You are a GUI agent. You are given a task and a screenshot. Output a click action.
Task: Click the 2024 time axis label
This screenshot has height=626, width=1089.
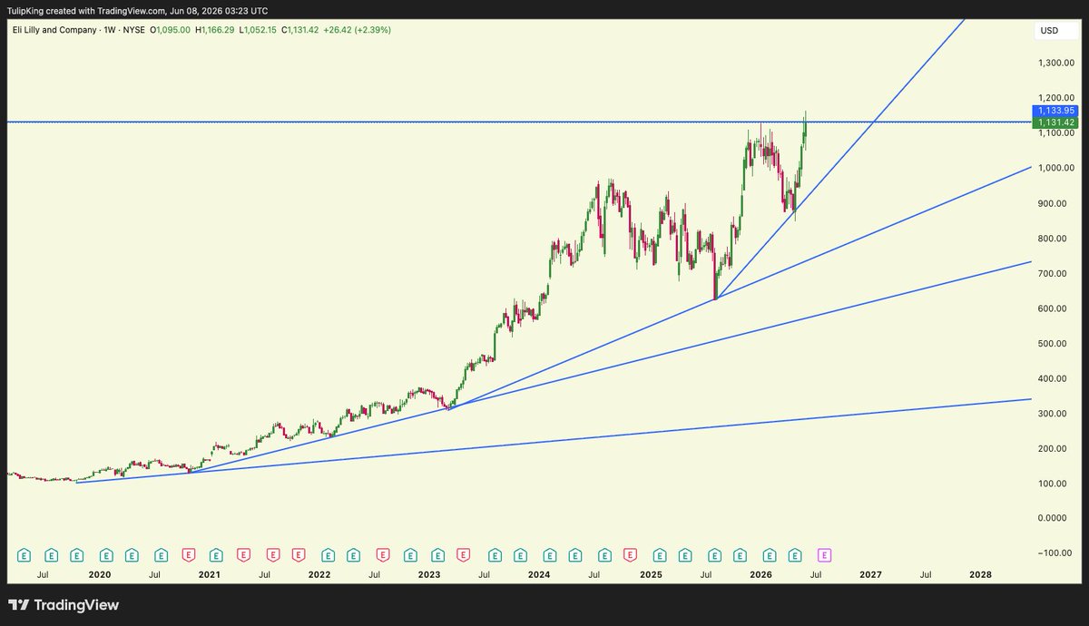click(539, 574)
